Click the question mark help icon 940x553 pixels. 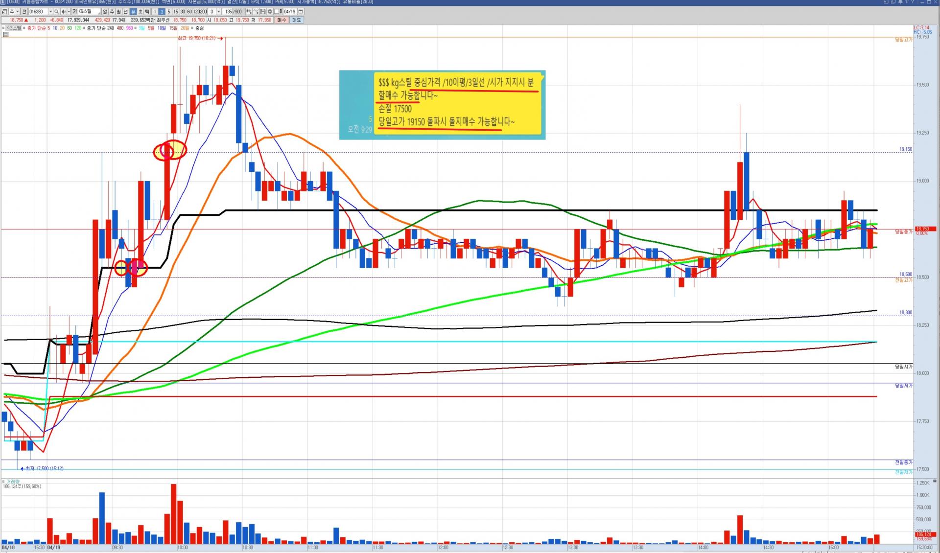tap(913, 2)
